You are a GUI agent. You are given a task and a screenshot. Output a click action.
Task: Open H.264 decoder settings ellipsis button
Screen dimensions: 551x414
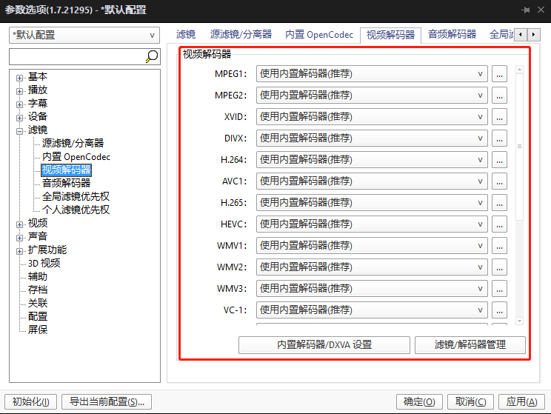coord(499,160)
